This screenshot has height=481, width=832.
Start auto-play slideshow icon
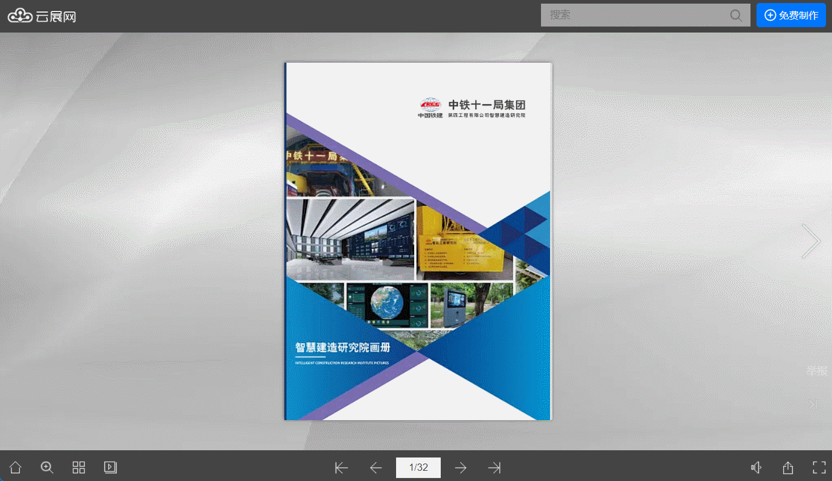110,467
